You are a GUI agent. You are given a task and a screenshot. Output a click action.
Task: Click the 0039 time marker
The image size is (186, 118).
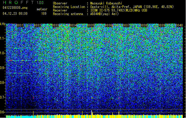click(161, 25)
